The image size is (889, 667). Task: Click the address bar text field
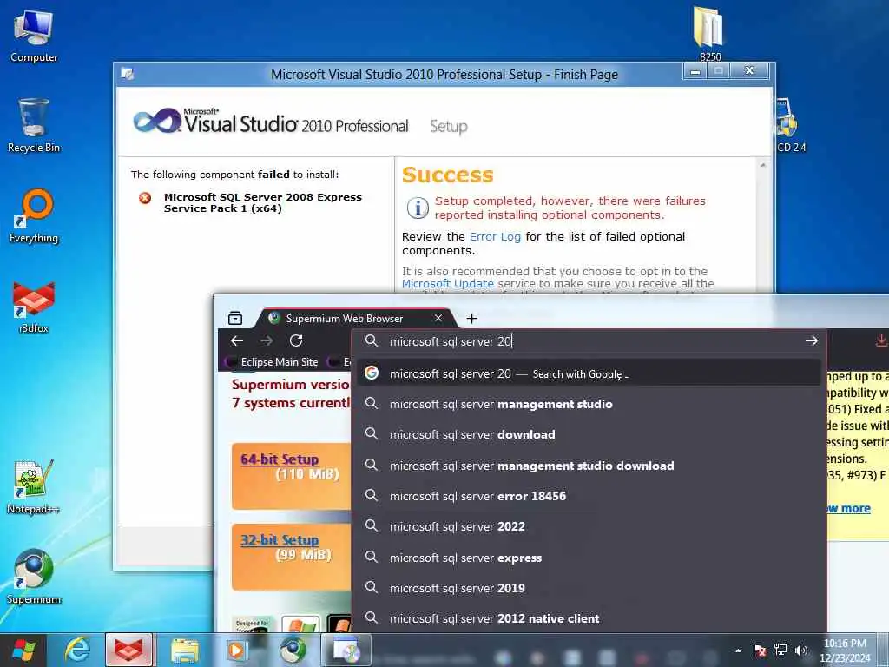(589, 340)
